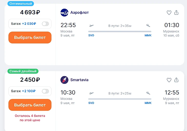187x131 pixels.
Task: Click the Самый дешёвый badge
Action: 23,71
